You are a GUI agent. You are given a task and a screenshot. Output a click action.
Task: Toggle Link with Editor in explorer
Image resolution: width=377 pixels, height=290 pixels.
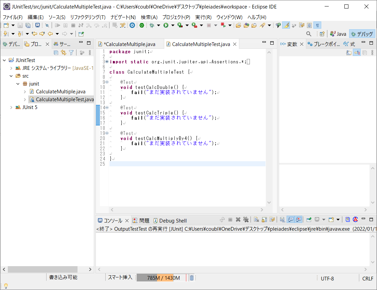[64, 52]
